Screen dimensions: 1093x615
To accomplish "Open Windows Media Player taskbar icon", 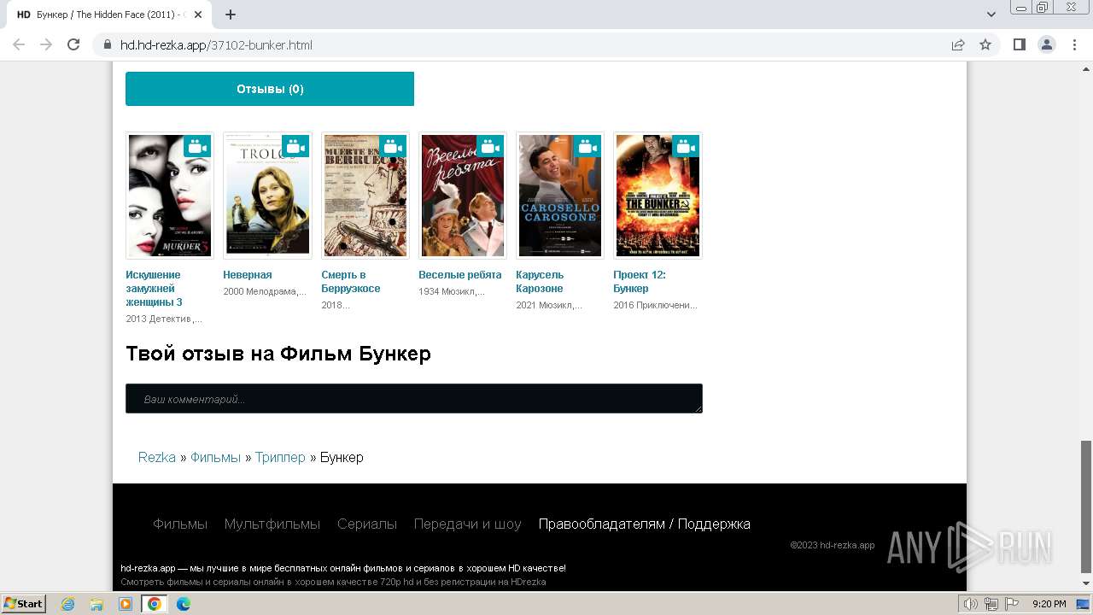I will coord(126,604).
